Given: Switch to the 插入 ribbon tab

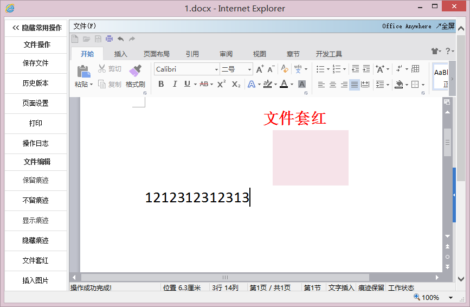Looking at the screenshot, I should tap(120, 54).
